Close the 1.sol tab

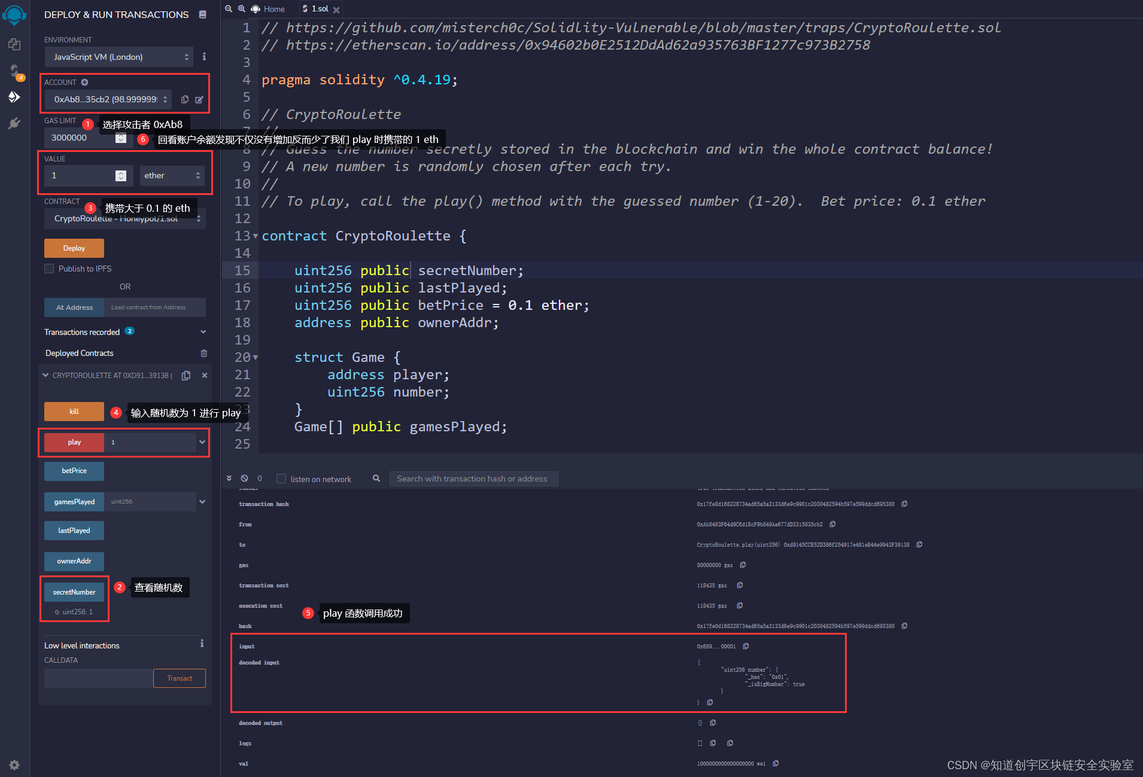[x=336, y=10]
